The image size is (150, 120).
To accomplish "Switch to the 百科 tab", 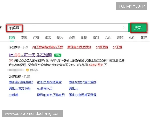I will [x=96, y=38].
